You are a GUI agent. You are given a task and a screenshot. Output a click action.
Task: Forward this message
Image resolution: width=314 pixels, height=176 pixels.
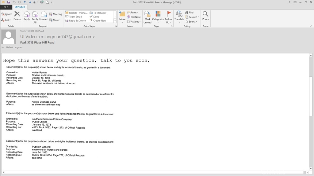pyautogui.click(x=44, y=16)
